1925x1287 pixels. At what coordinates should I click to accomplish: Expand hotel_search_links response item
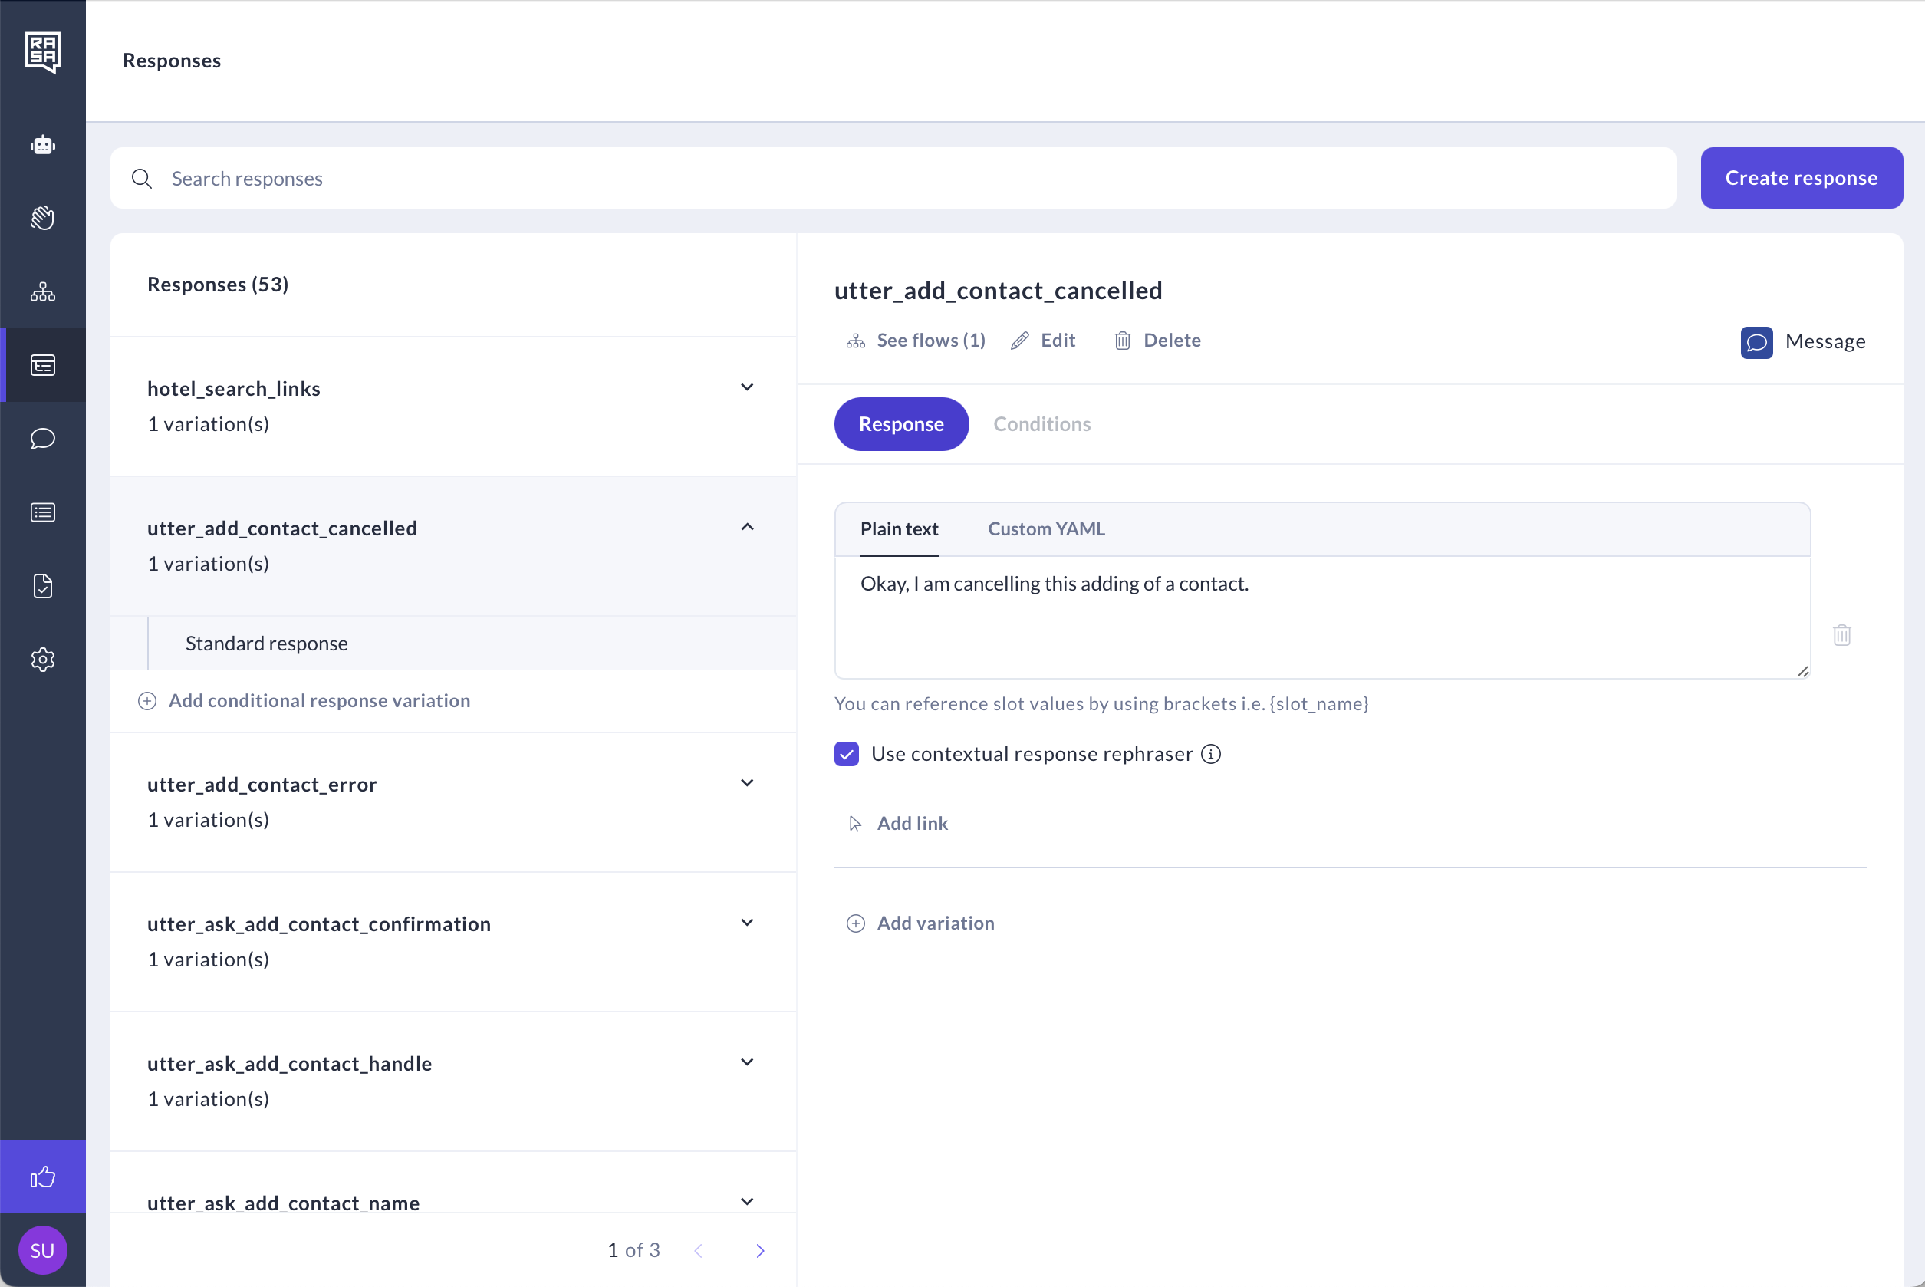click(747, 387)
